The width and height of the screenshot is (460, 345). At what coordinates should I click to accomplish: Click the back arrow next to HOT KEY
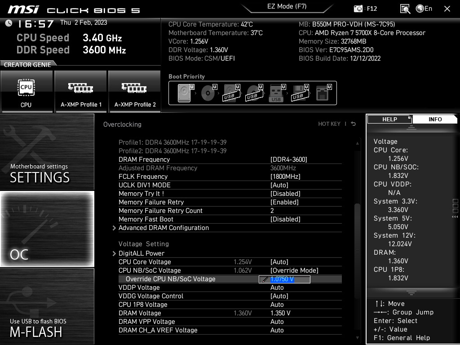354,124
